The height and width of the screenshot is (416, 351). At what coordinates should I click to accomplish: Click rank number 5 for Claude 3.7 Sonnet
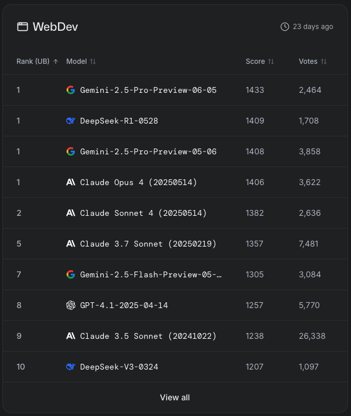point(19,244)
